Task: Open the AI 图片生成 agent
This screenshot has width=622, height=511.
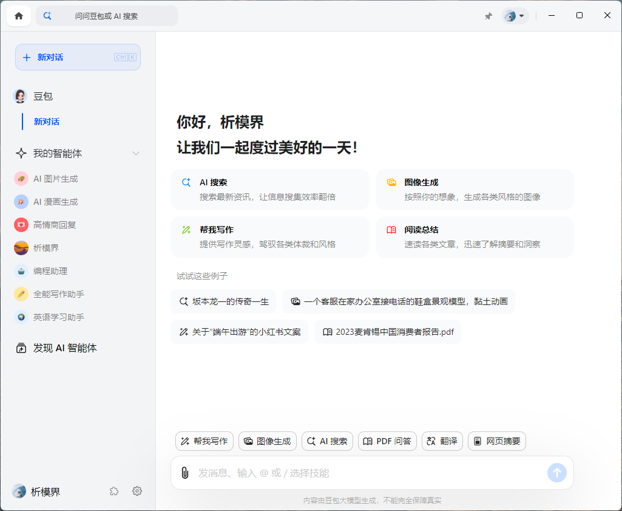Action: tap(55, 179)
